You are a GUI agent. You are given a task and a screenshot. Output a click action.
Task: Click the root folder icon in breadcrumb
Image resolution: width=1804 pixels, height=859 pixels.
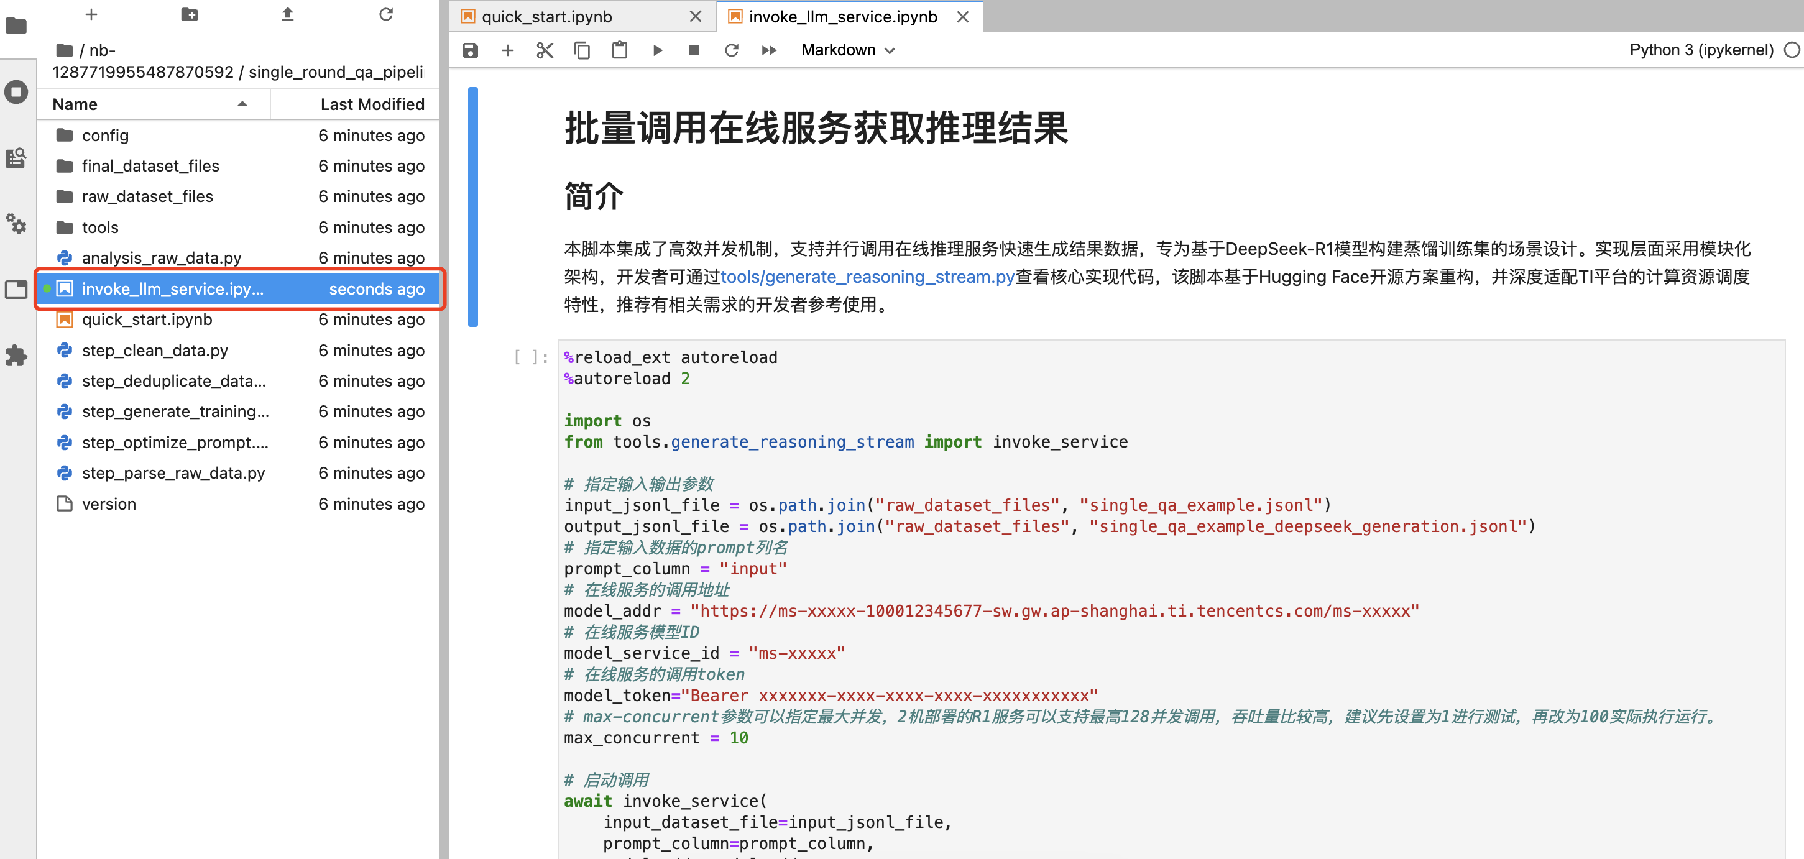[65, 50]
